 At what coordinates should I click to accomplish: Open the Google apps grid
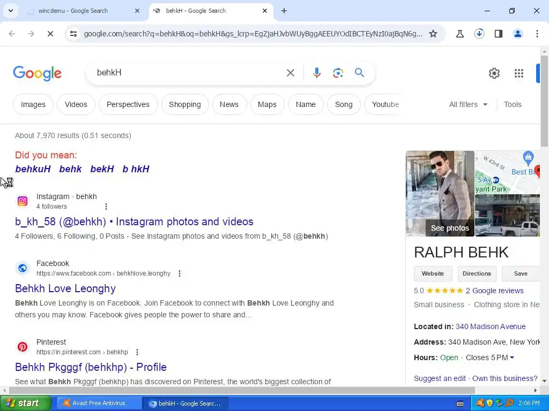coord(519,73)
